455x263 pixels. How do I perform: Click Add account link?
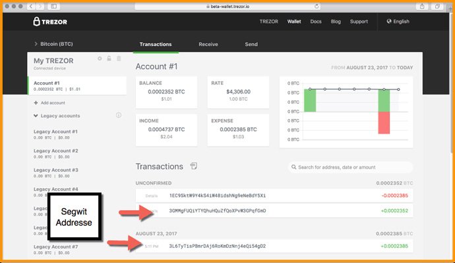[x=53, y=103]
